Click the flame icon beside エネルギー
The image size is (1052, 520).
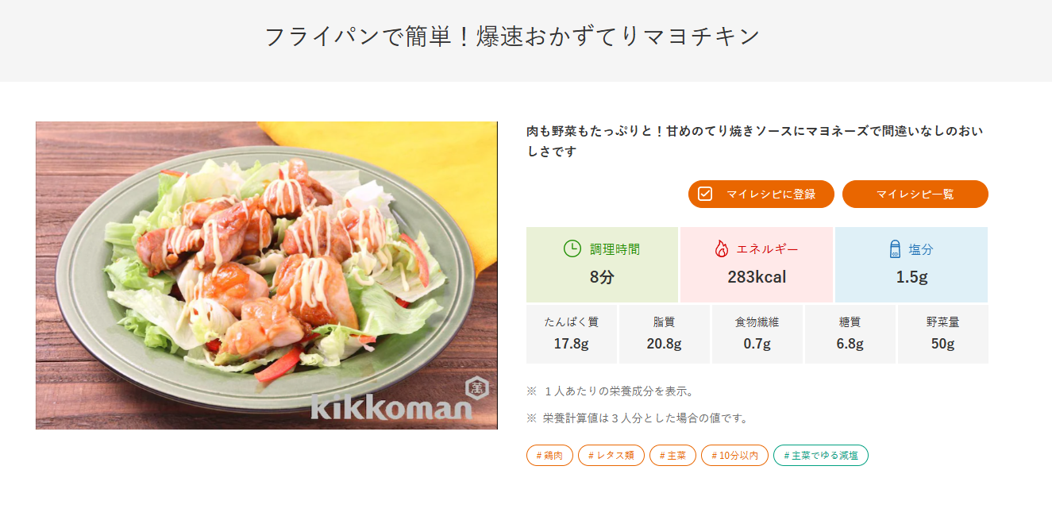click(721, 248)
